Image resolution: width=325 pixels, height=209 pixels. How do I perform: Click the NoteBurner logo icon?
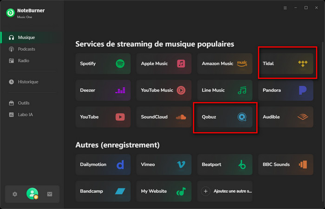click(x=10, y=13)
